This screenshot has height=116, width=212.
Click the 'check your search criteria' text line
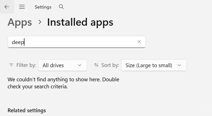[38, 87]
